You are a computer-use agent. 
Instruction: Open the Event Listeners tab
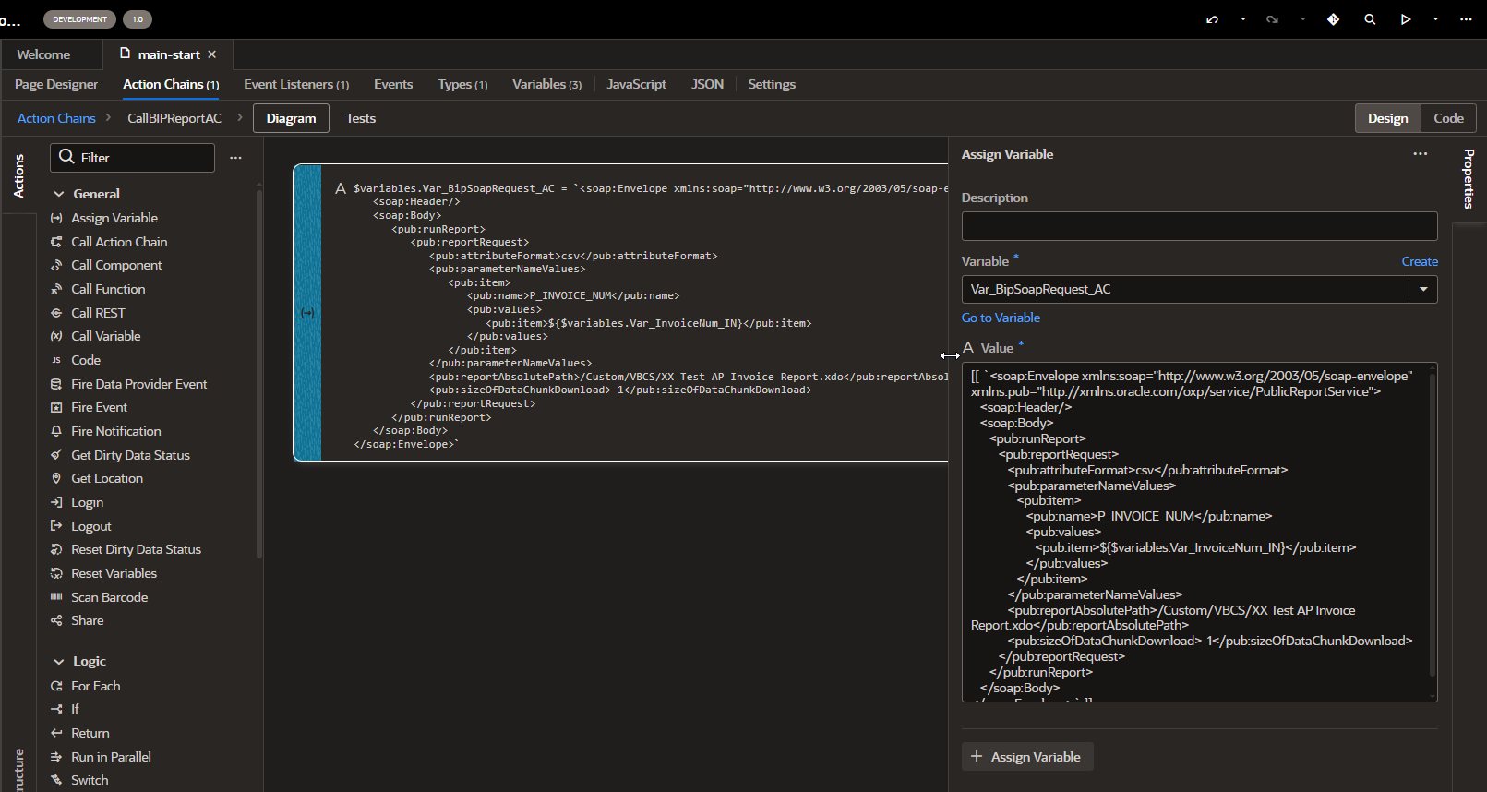pyautogui.click(x=296, y=84)
